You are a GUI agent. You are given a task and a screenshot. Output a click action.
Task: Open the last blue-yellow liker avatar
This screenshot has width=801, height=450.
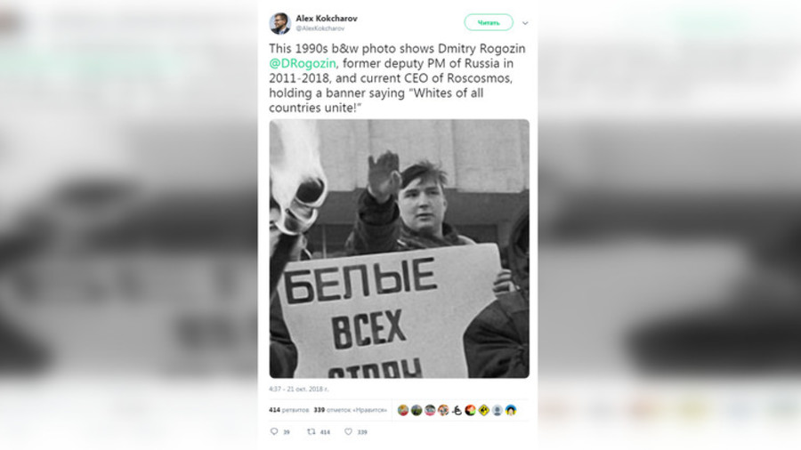[510, 410]
